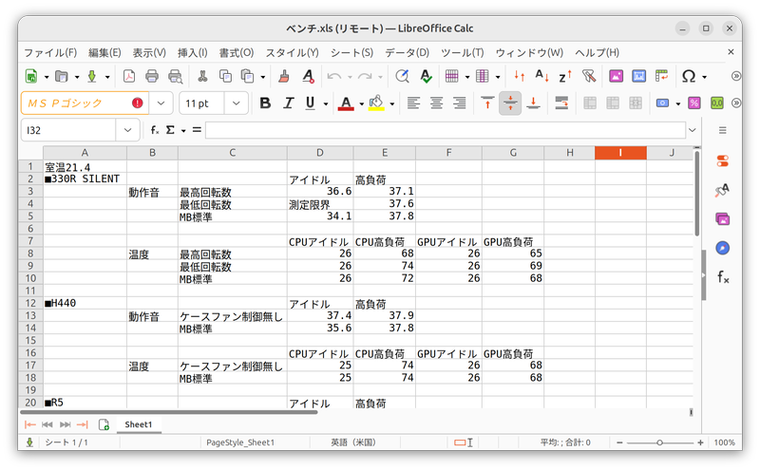Click the Cut scissors icon
The height and width of the screenshot is (470, 760).
(202, 76)
